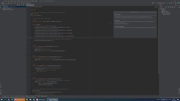Expand Tasks node in Gradle tree
Viewport: 180px width, 101px height.
point(161,10)
